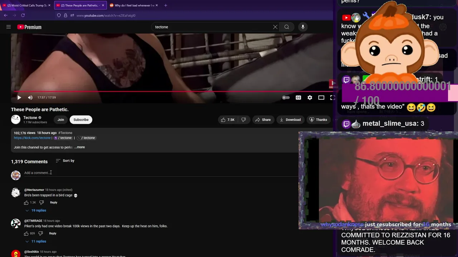Like Nectazumor's comment

click(26, 202)
